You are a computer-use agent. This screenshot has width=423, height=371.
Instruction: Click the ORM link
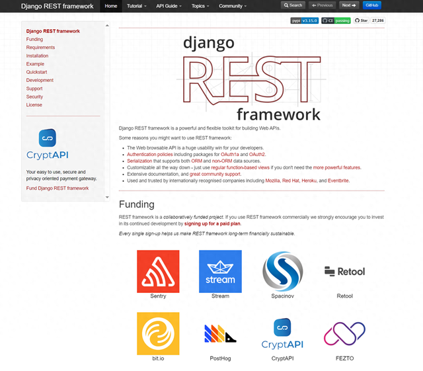197,161
